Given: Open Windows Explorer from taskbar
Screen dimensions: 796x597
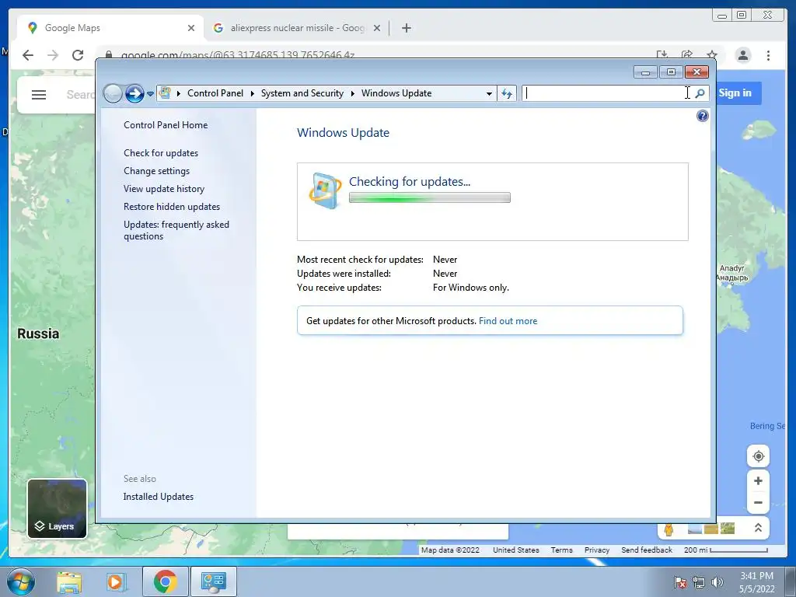Looking at the screenshot, I should point(69,581).
